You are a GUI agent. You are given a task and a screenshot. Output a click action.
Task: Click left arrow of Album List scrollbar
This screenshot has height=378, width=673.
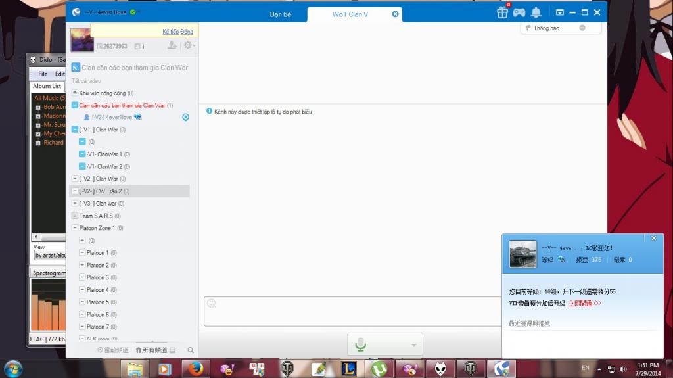click(37, 237)
